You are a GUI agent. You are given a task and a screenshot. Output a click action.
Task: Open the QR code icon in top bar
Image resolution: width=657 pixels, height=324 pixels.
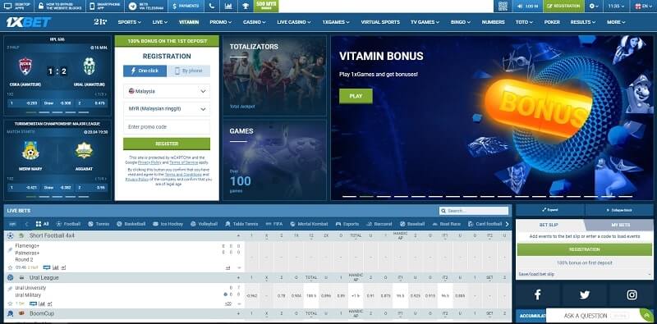[x=503, y=6]
